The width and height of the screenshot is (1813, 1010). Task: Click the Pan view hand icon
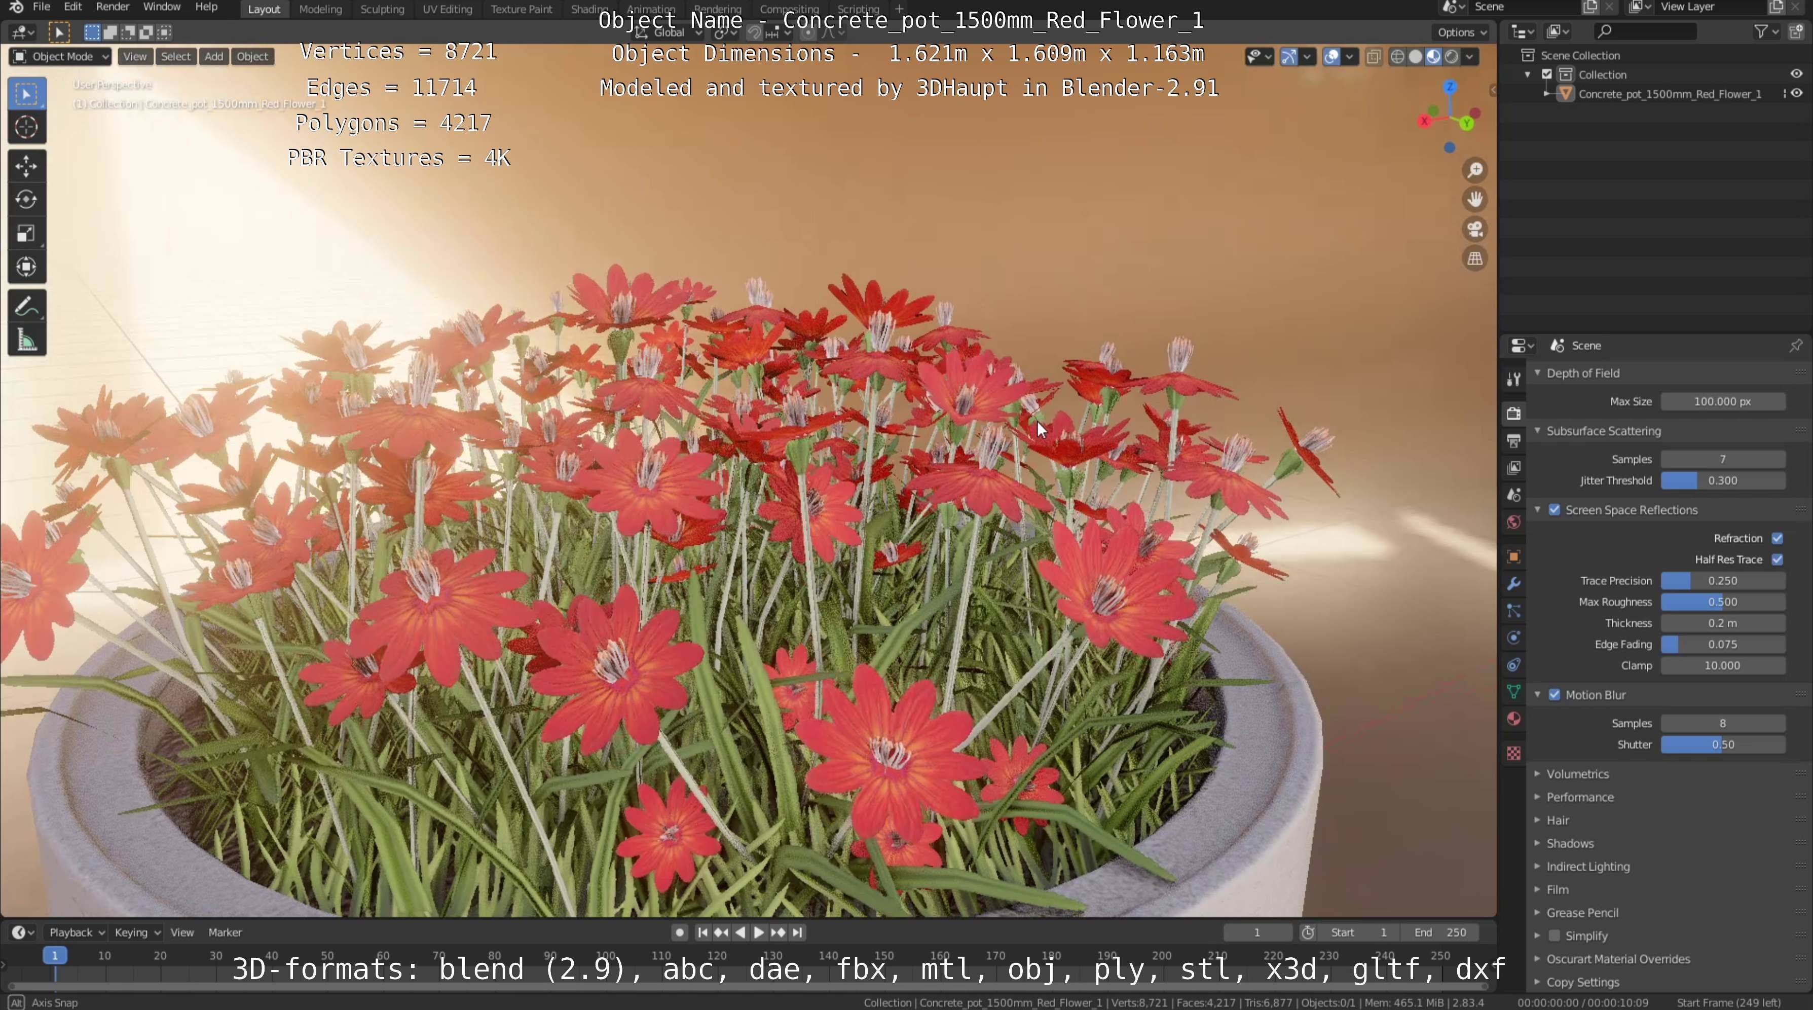click(1474, 200)
